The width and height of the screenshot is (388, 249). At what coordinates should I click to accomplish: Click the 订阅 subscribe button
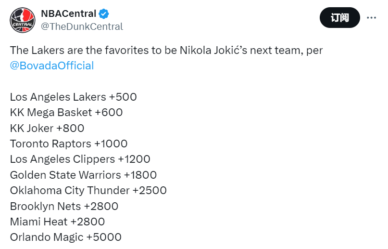(340, 18)
